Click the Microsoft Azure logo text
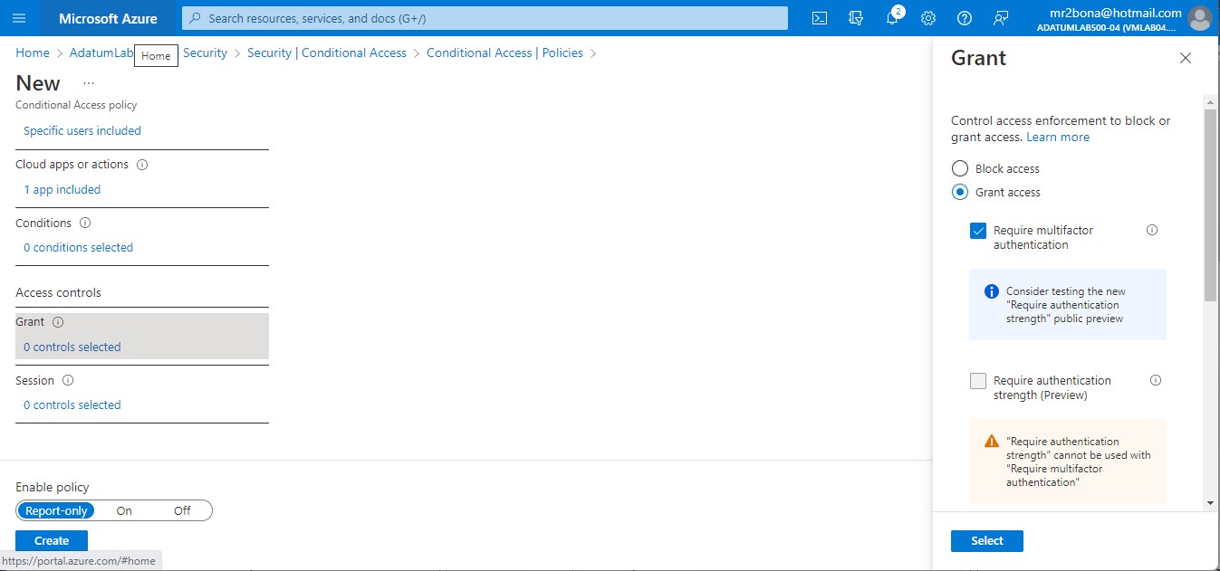Screen dimensions: 1220x571 (108, 18)
